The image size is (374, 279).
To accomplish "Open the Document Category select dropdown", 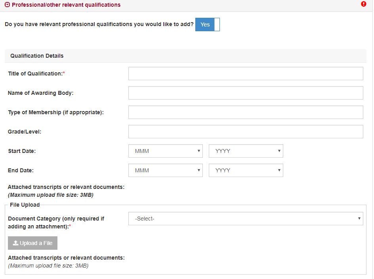I will click(246, 219).
